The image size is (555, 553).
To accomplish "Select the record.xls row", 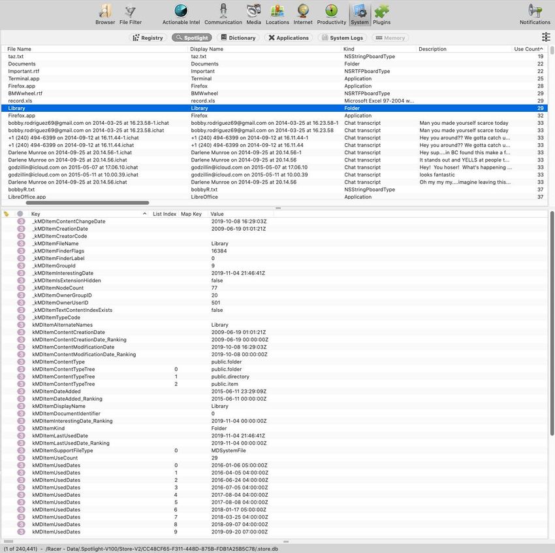I will 274,101.
